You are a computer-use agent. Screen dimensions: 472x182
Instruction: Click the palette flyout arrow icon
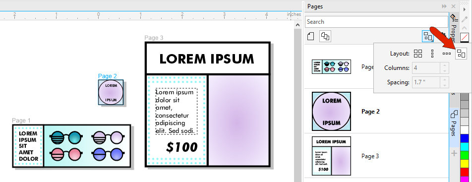point(465,9)
